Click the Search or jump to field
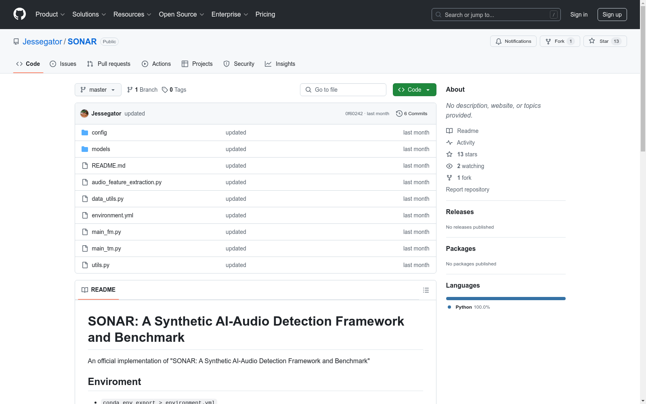Screen dimensions: 646x404 [496, 15]
